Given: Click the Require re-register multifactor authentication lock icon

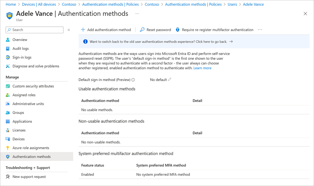Looking at the screenshot, I should pyautogui.click(x=178, y=30).
